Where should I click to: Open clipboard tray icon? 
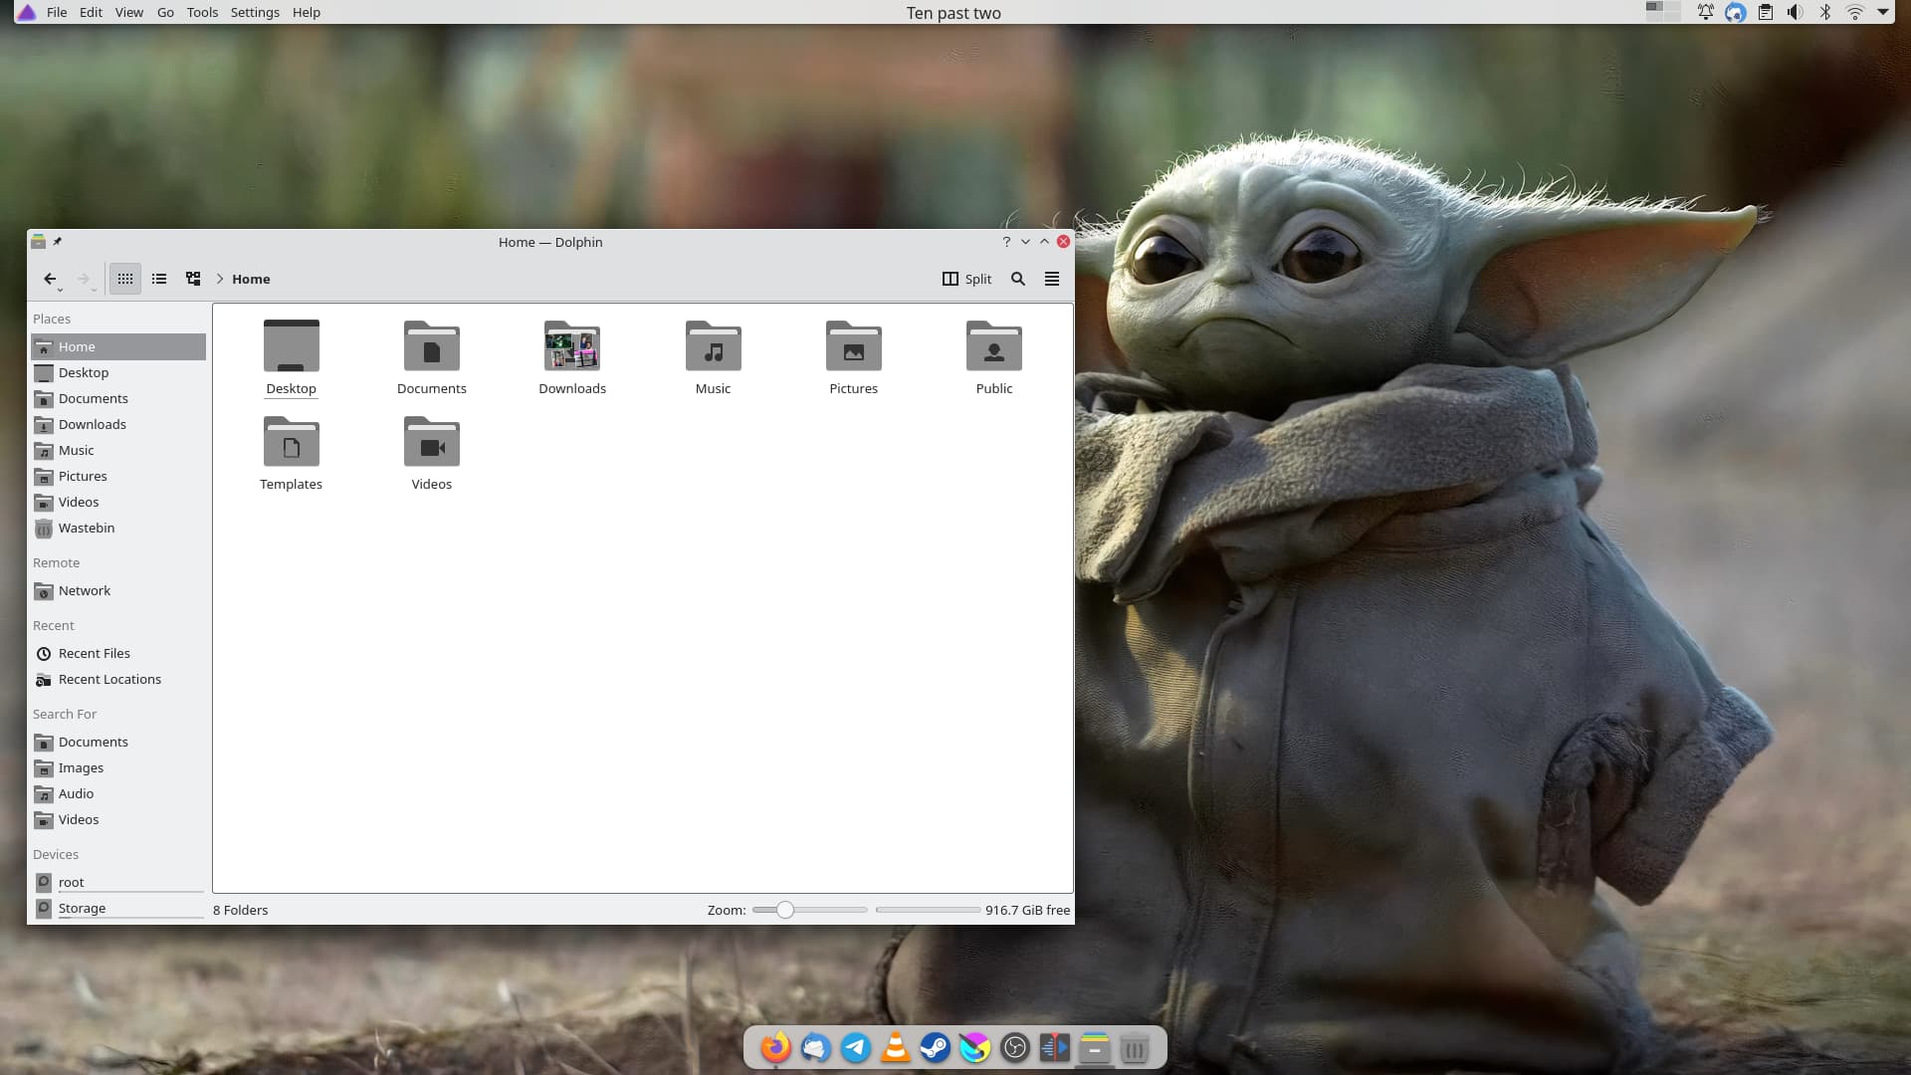[x=1765, y=12]
